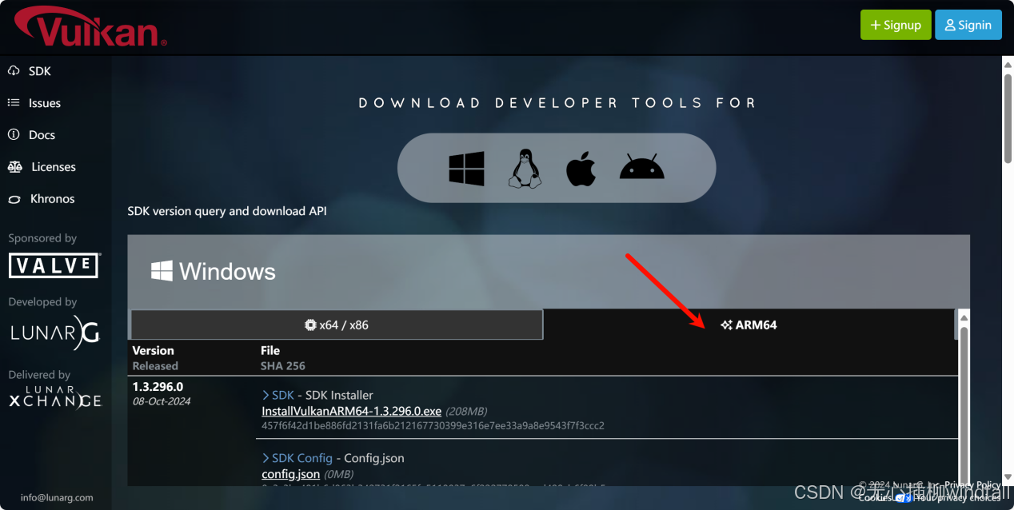Open SDK version query and download API
The image size is (1014, 510).
tap(227, 211)
